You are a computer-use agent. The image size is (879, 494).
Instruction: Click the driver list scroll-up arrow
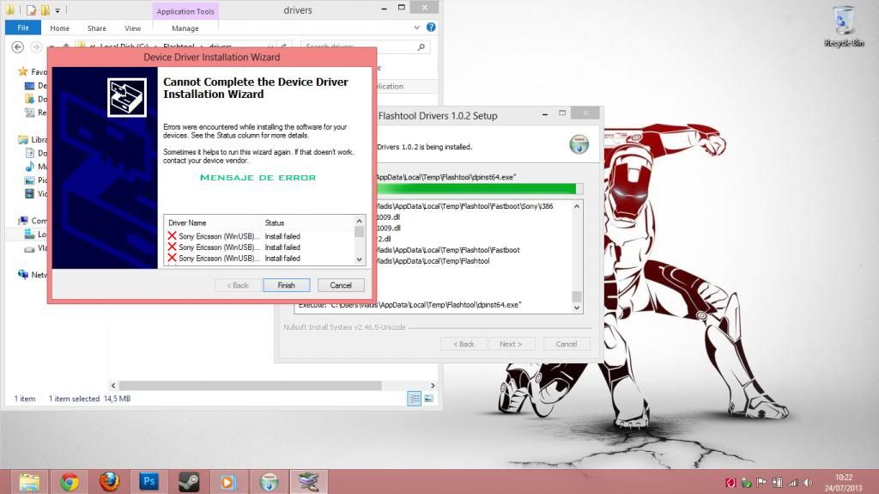pos(360,221)
